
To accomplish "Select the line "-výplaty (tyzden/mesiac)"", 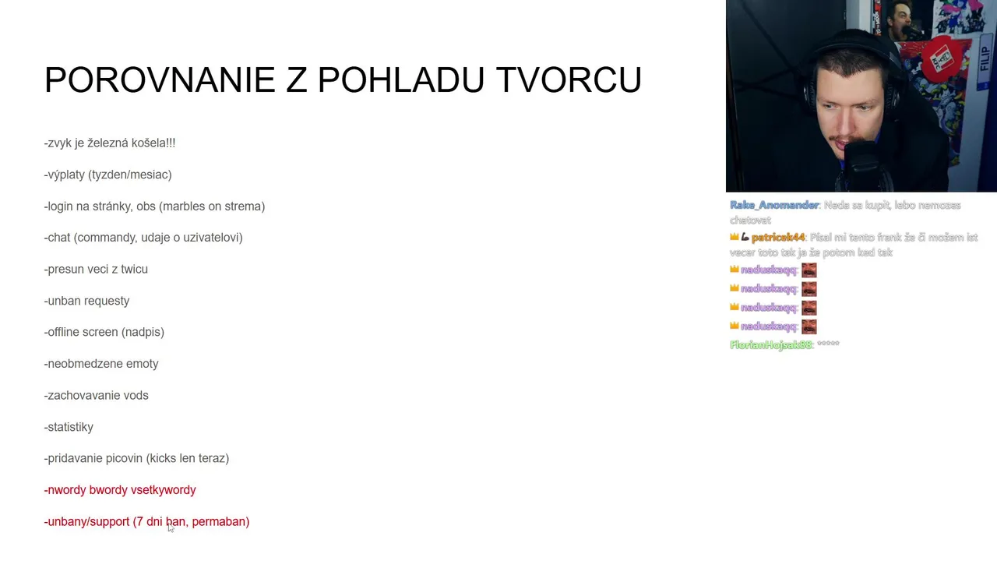I will tap(108, 175).
